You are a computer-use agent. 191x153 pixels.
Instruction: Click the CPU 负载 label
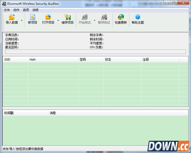coord(96,47)
